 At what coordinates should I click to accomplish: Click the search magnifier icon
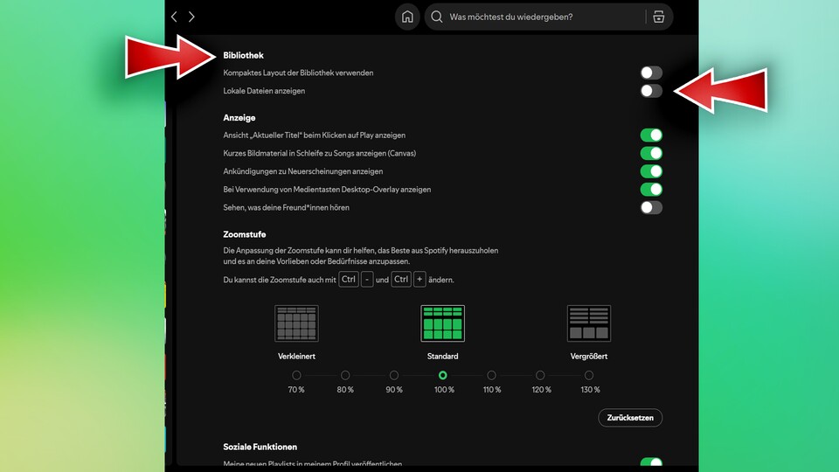coord(437,17)
